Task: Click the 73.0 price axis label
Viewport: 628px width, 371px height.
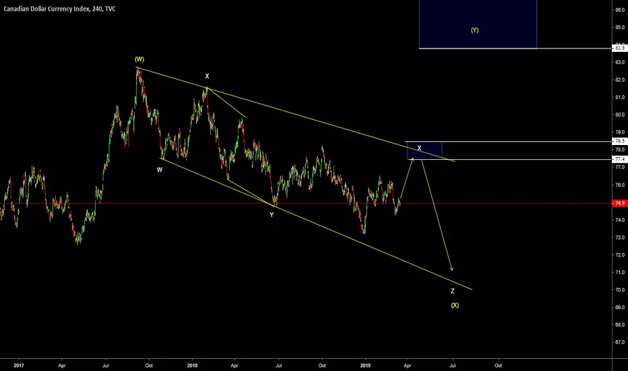Action: [x=620, y=237]
